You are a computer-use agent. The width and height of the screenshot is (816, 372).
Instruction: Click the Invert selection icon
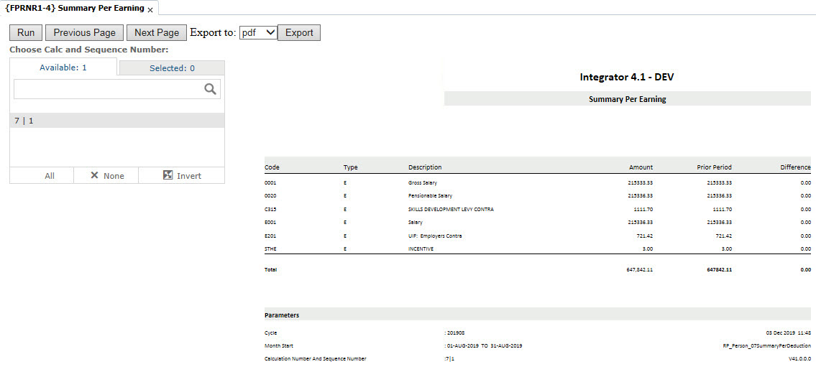(x=168, y=175)
